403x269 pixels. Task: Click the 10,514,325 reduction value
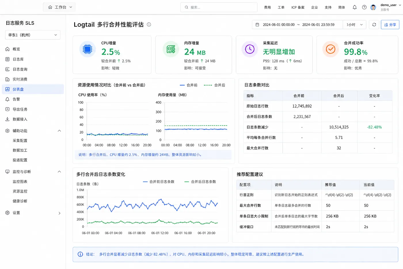(x=339, y=127)
